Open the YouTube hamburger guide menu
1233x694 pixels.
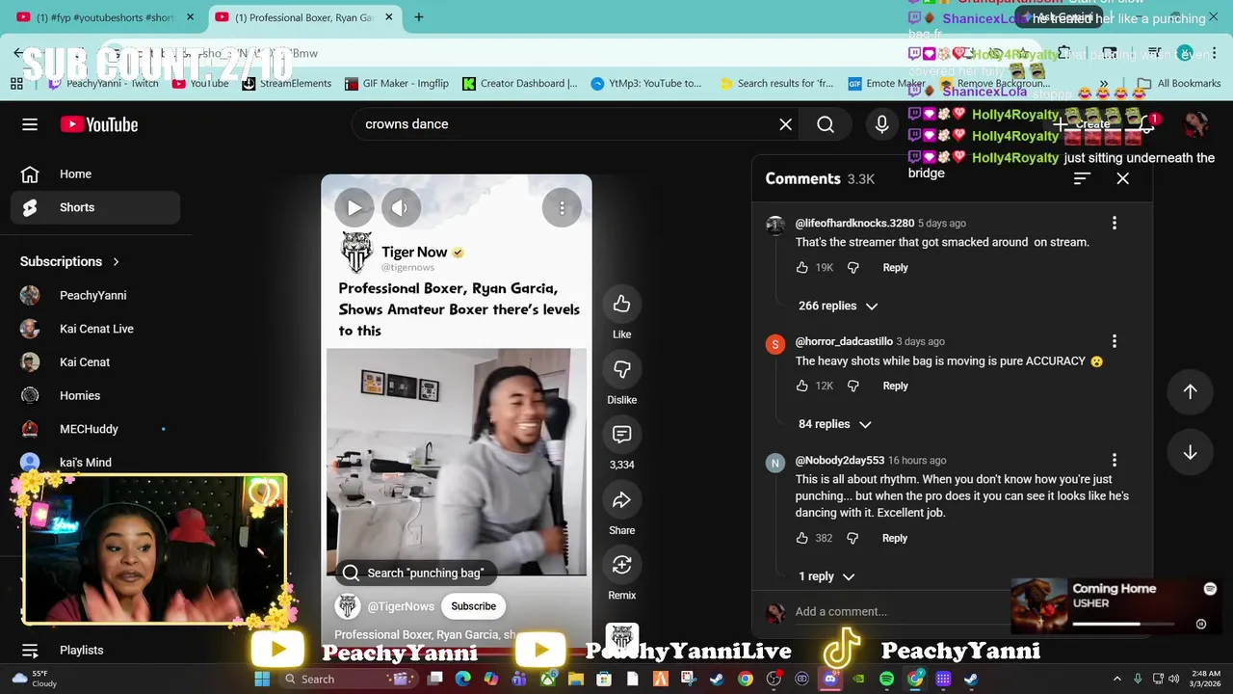pos(30,124)
